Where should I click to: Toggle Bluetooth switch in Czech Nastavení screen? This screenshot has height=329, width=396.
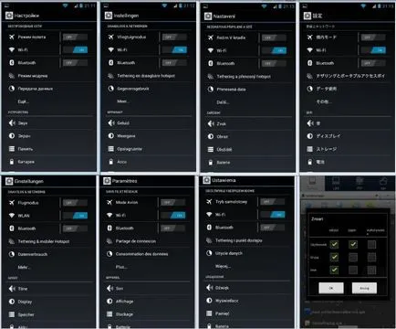274,63
